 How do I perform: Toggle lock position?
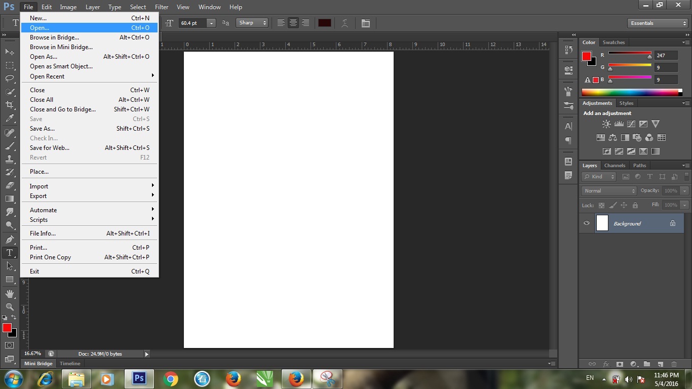(x=624, y=205)
